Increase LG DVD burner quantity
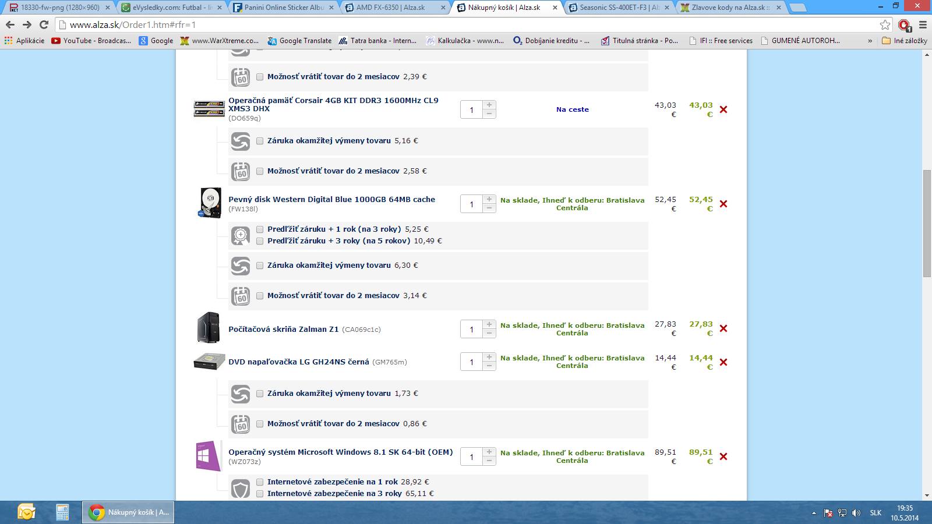932x524 pixels. point(489,357)
